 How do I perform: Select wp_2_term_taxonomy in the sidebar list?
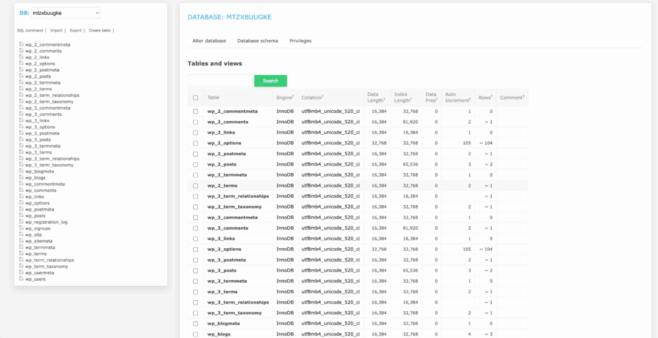pyautogui.click(x=49, y=101)
